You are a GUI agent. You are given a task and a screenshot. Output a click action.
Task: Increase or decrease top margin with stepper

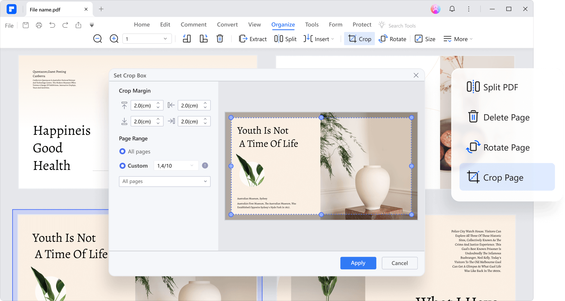pyautogui.click(x=158, y=105)
